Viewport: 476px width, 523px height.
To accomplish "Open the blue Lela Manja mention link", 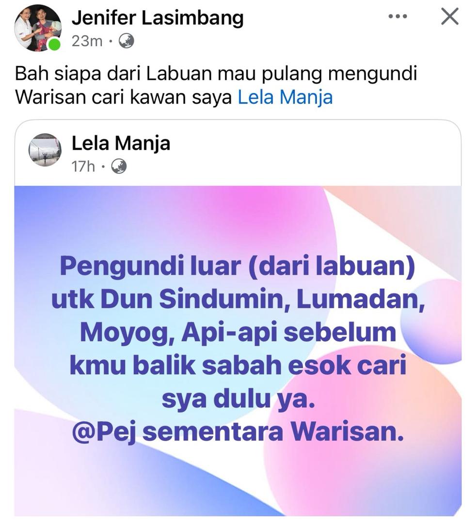I will pos(285,97).
